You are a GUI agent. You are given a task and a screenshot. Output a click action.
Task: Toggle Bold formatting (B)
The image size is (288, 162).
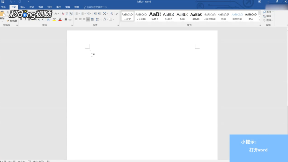pyautogui.click(x=21, y=19)
